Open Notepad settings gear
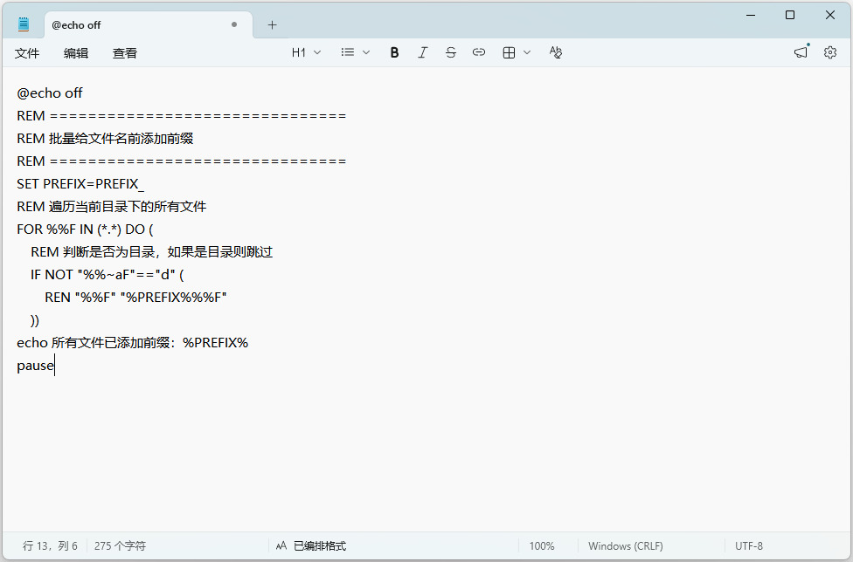The width and height of the screenshot is (853, 562). coord(829,52)
